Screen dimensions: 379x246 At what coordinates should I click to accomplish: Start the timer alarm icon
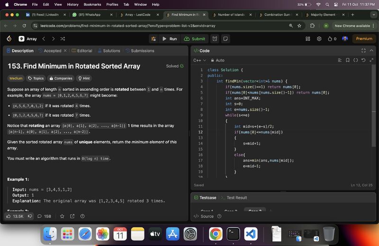[215, 39]
